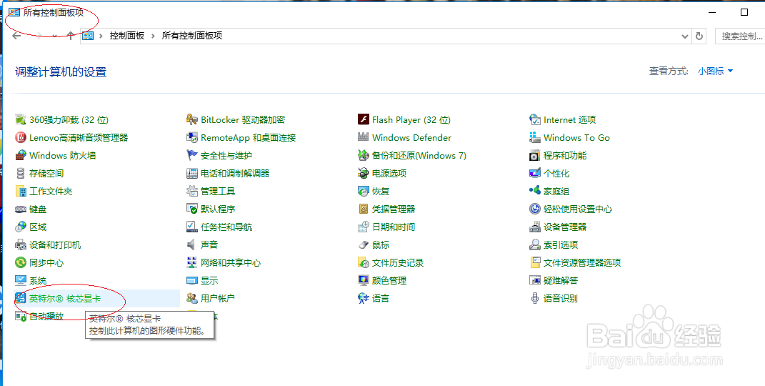This screenshot has width=765, height=386.
Task: Click the 索引选项 link
Action: pyautogui.click(x=561, y=245)
